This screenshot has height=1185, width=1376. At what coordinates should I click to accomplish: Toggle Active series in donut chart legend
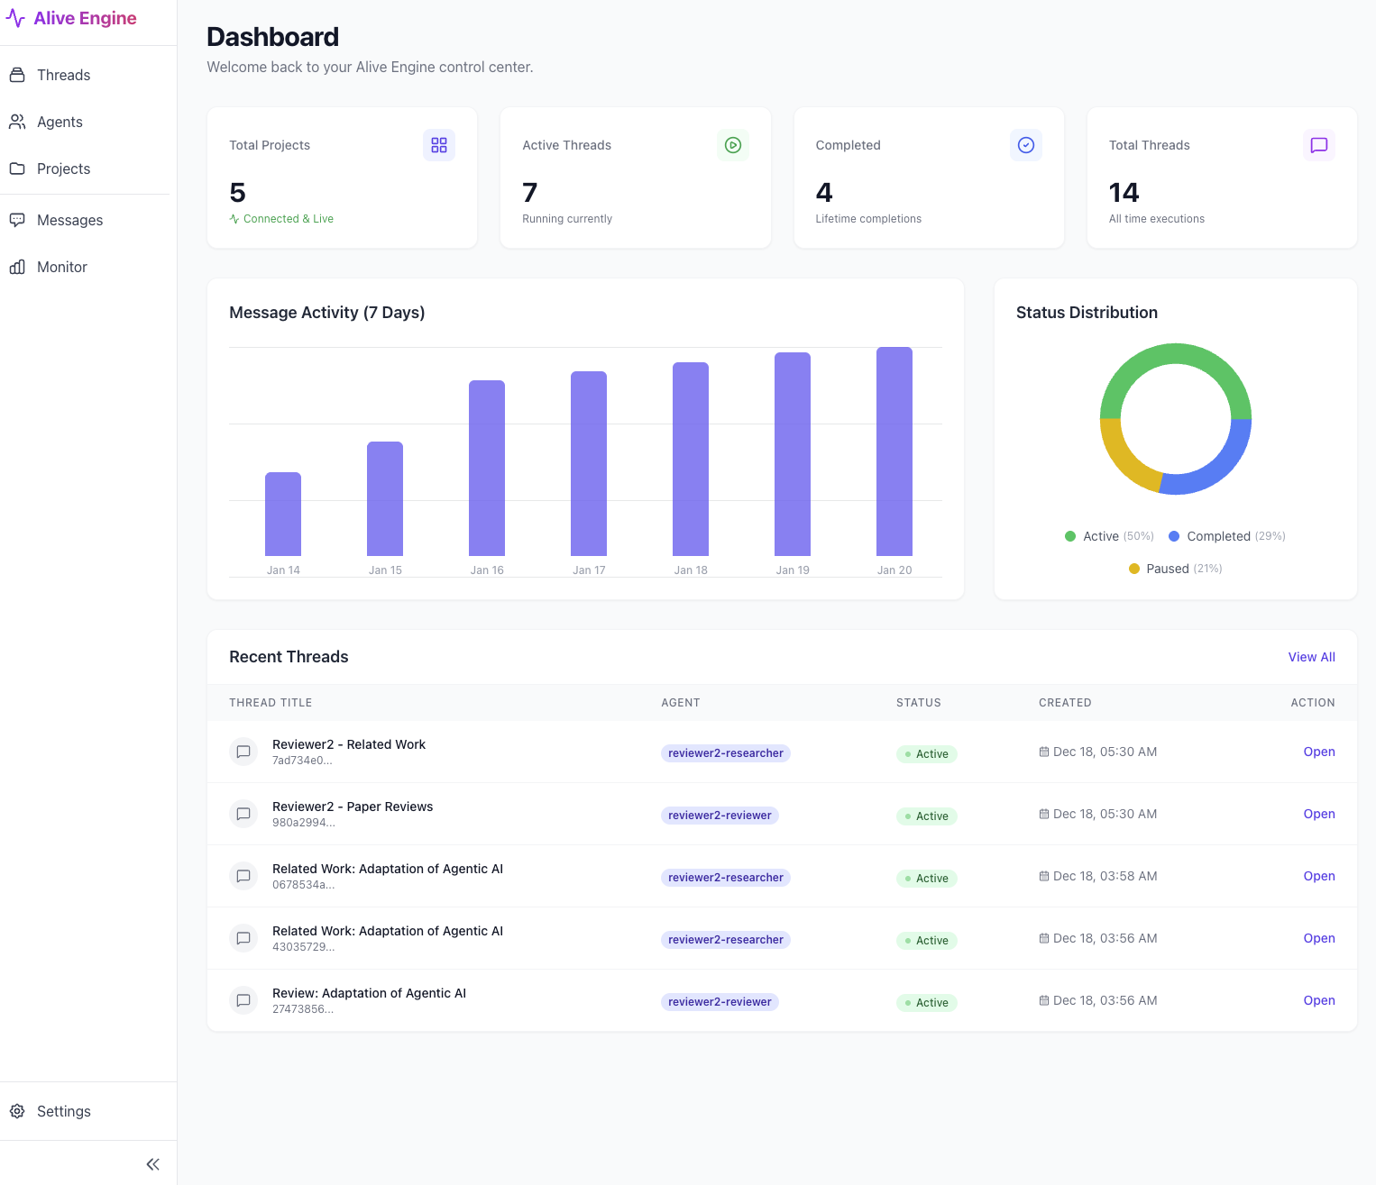pyautogui.click(x=1100, y=536)
